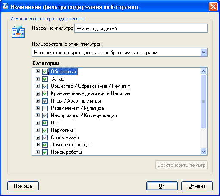The width and height of the screenshot is (220, 196).
Task: Toggle the Обнаженка checkbox
Action: click(45, 72)
